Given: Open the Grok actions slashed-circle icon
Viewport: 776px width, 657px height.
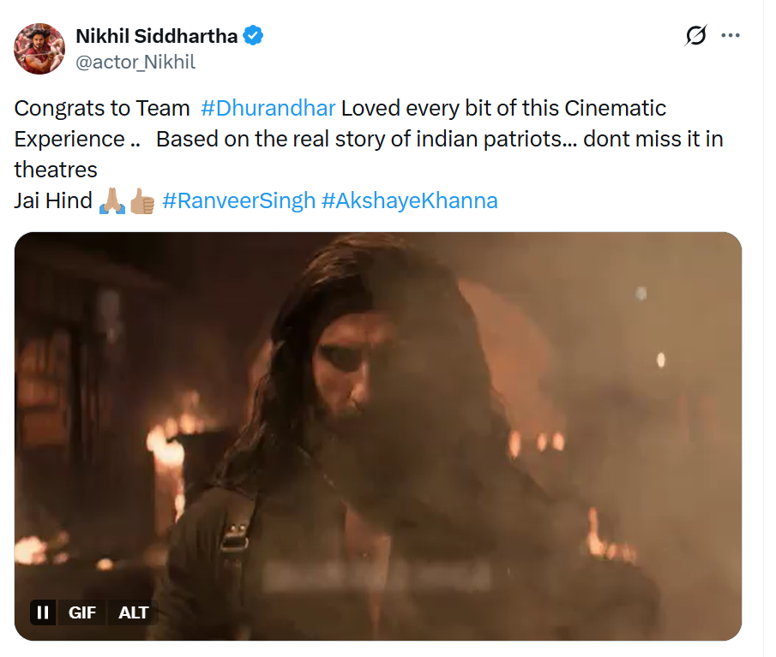Looking at the screenshot, I should click(695, 36).
